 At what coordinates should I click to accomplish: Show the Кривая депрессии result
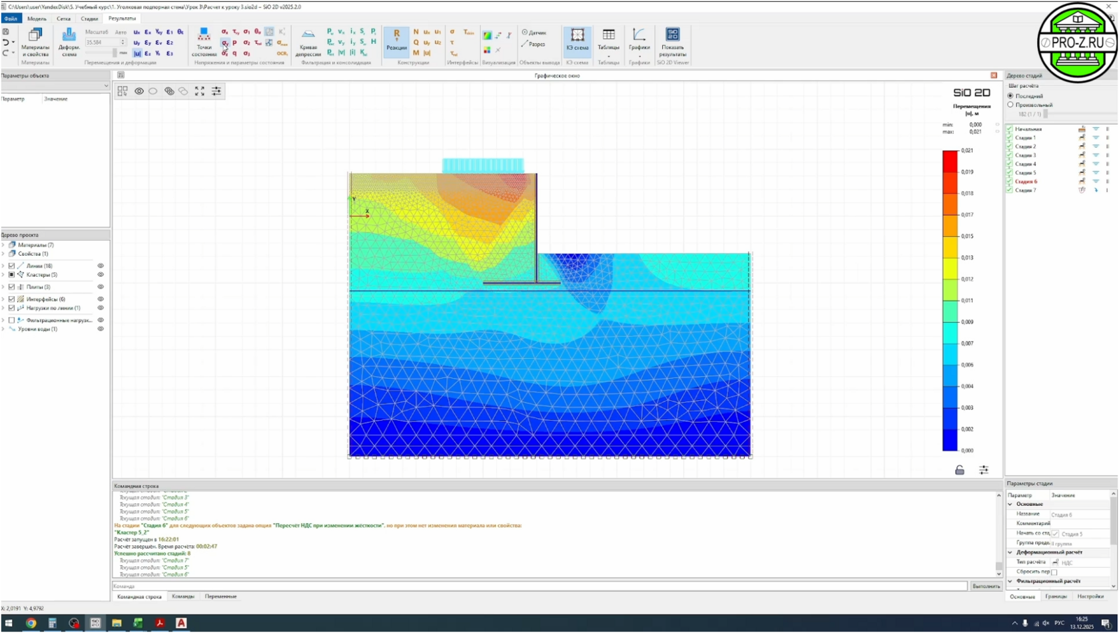tap(308, 41)
